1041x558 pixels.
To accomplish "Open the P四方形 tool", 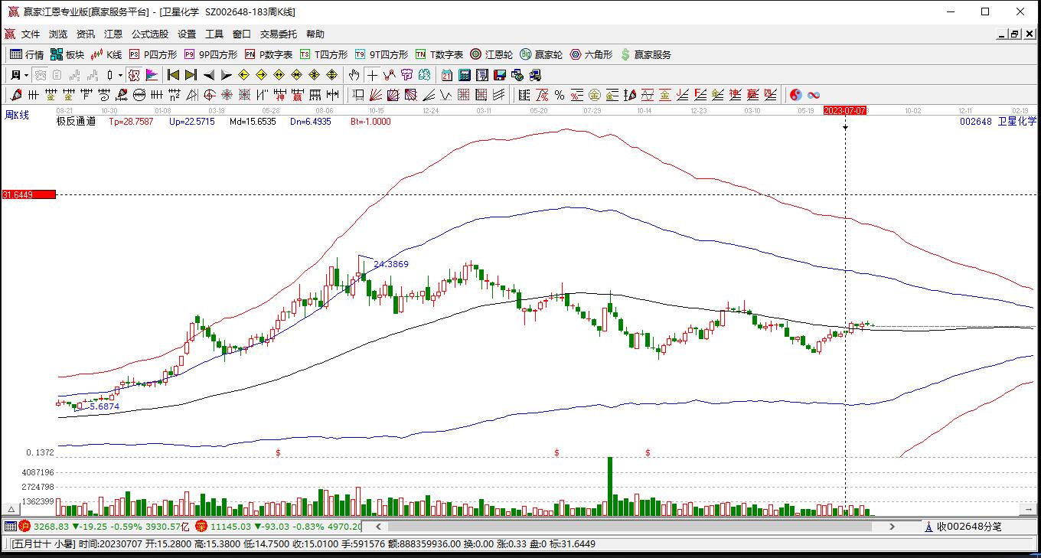I will 153,54.
